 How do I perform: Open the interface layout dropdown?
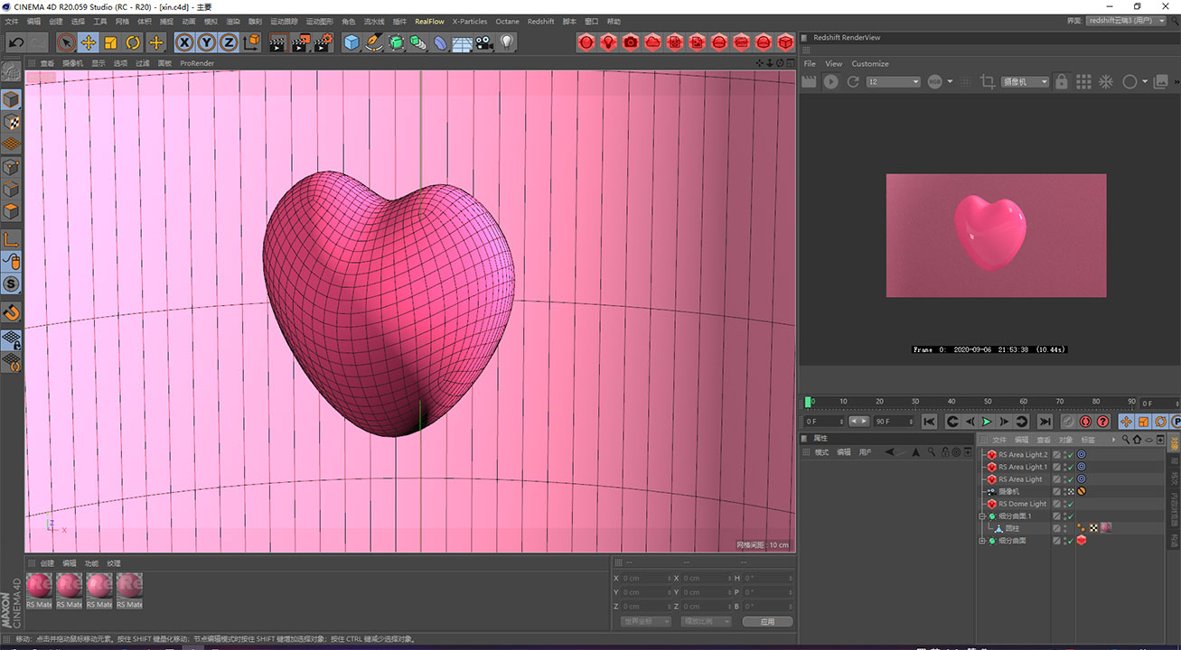pyautogui.click(x=1126, y=21)
